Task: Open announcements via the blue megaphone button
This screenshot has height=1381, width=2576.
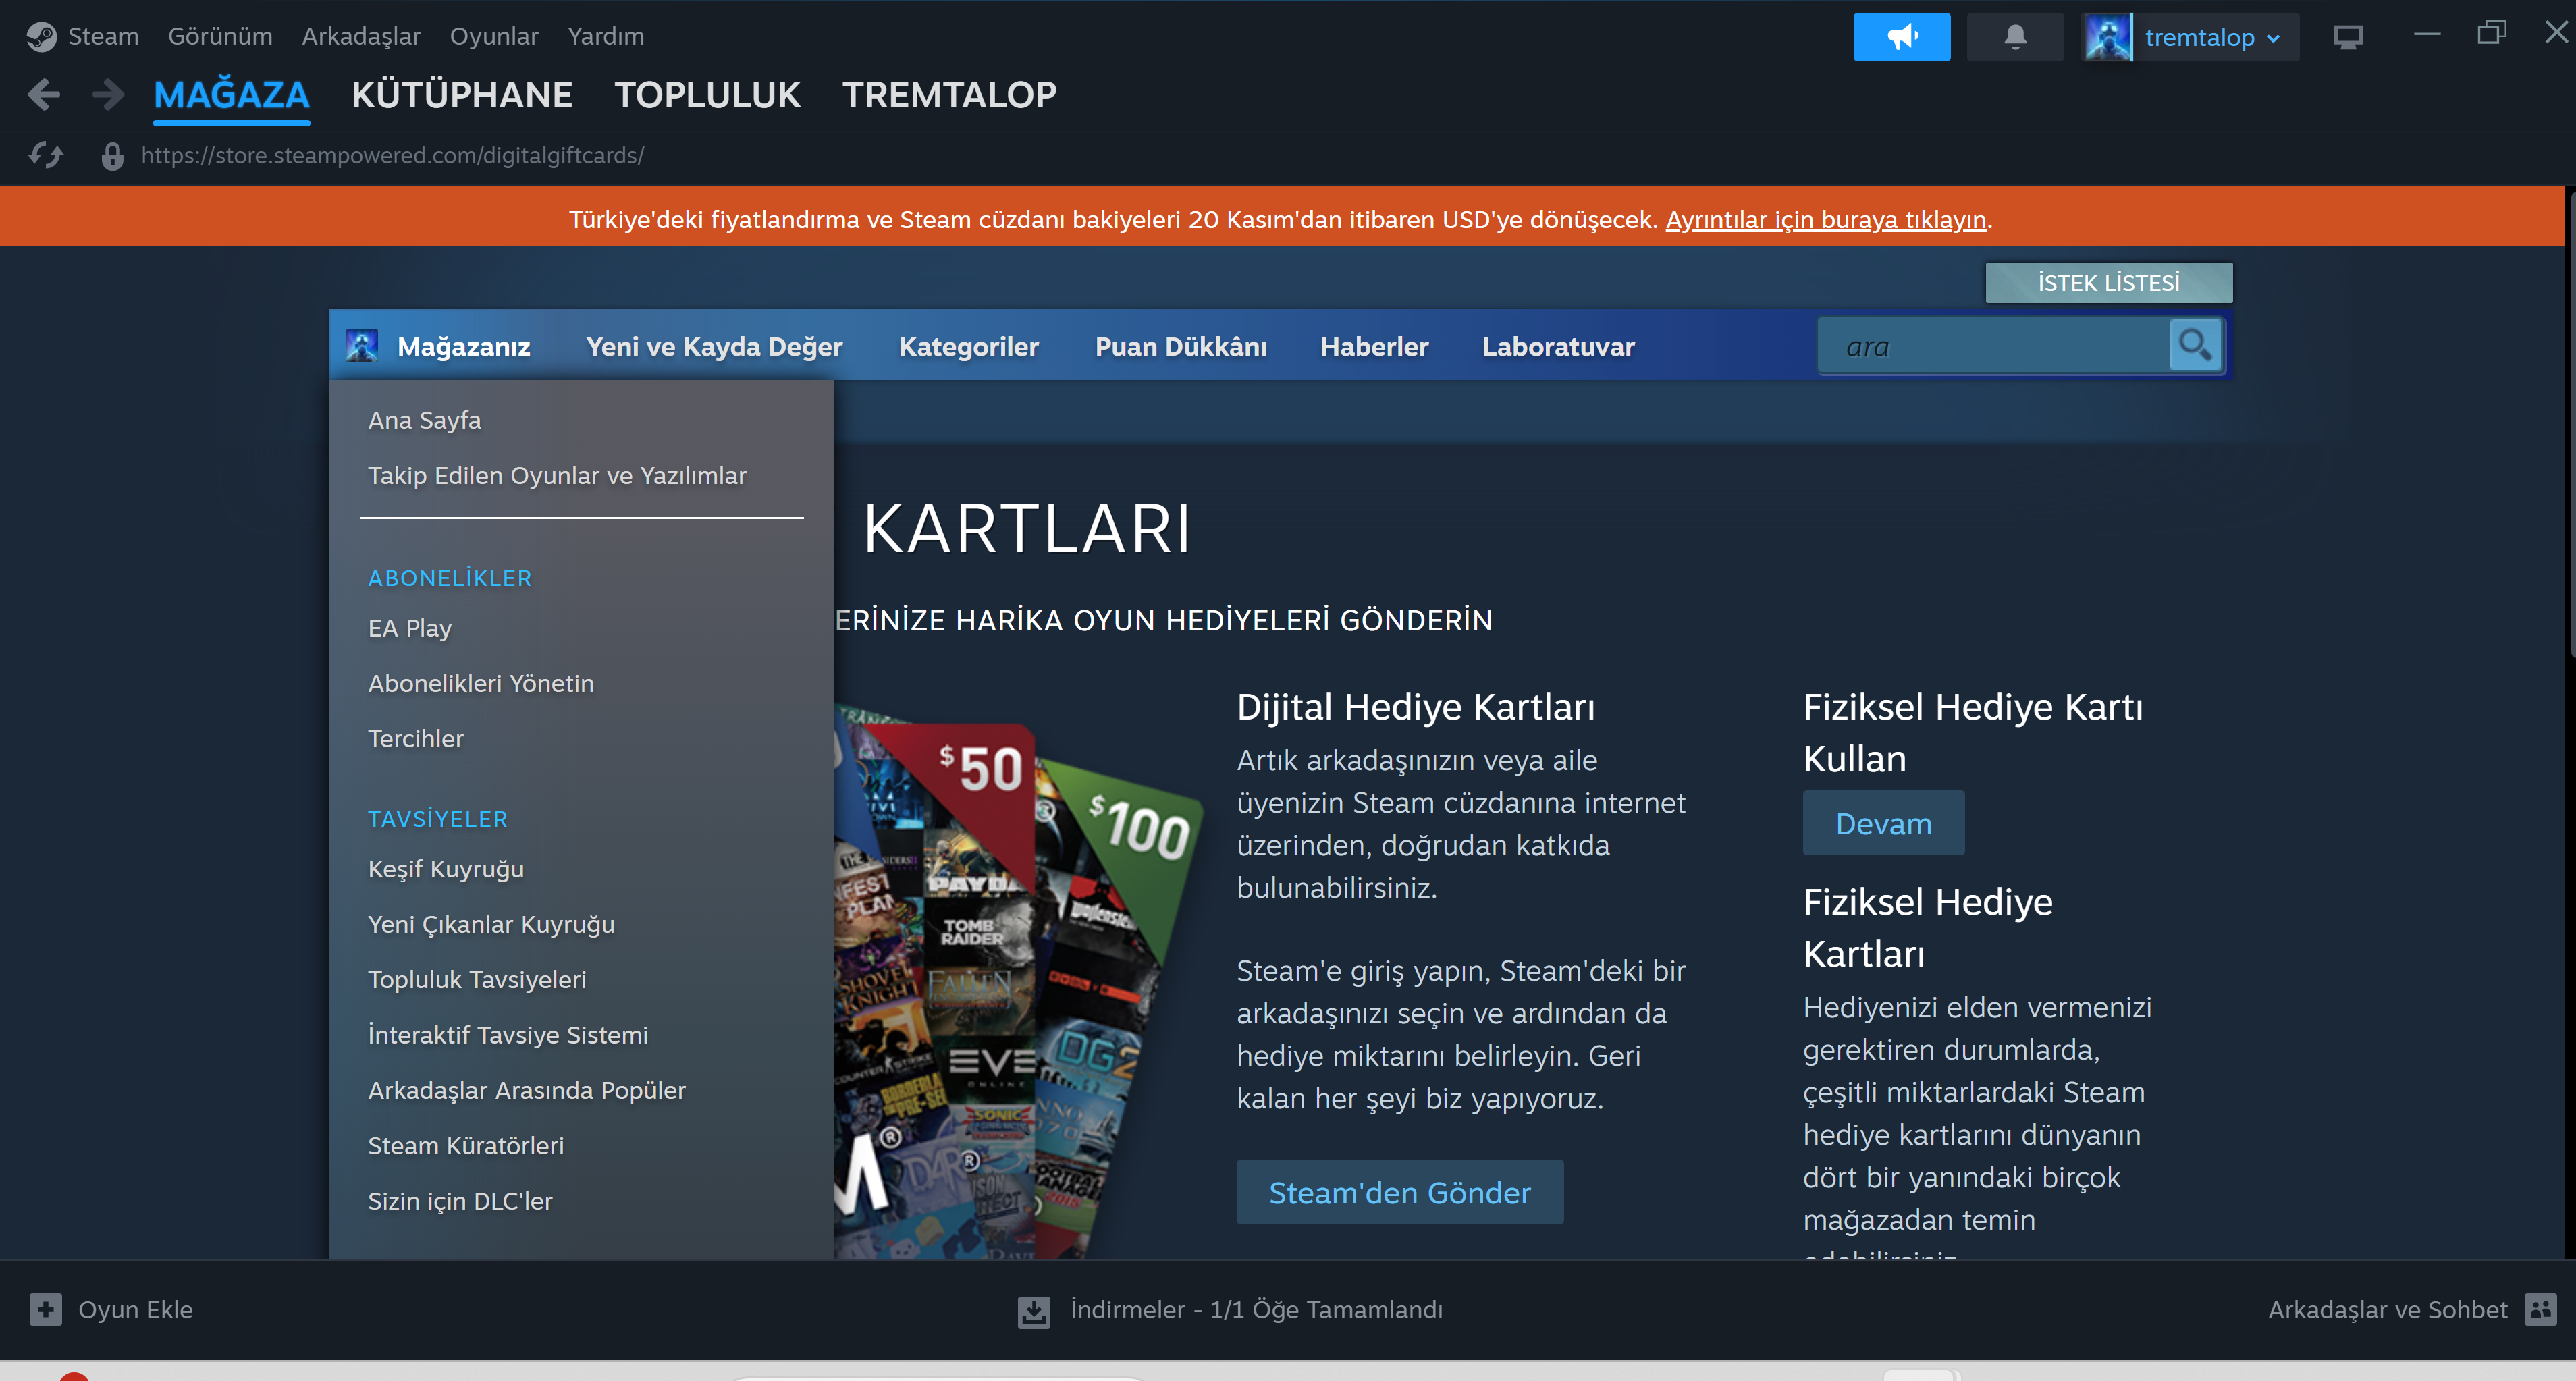Action: [1901, 37]
